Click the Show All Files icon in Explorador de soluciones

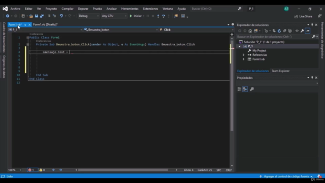pyautogui.click(x=290, y=30)
